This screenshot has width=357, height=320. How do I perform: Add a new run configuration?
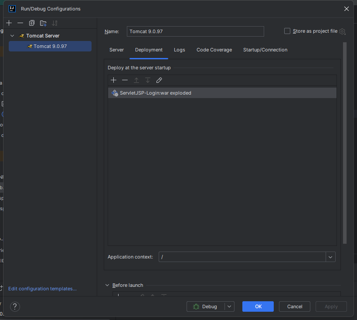pyautogui.click(x=9, y=23)
